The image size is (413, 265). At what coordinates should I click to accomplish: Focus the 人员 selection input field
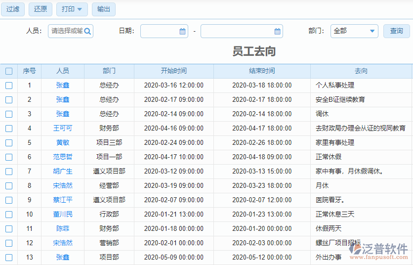click(66, 31)
